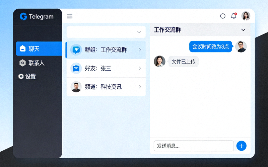The image size is (268, 167).
Task: Expand the empty dropdown above chat list
Action: 106,32
